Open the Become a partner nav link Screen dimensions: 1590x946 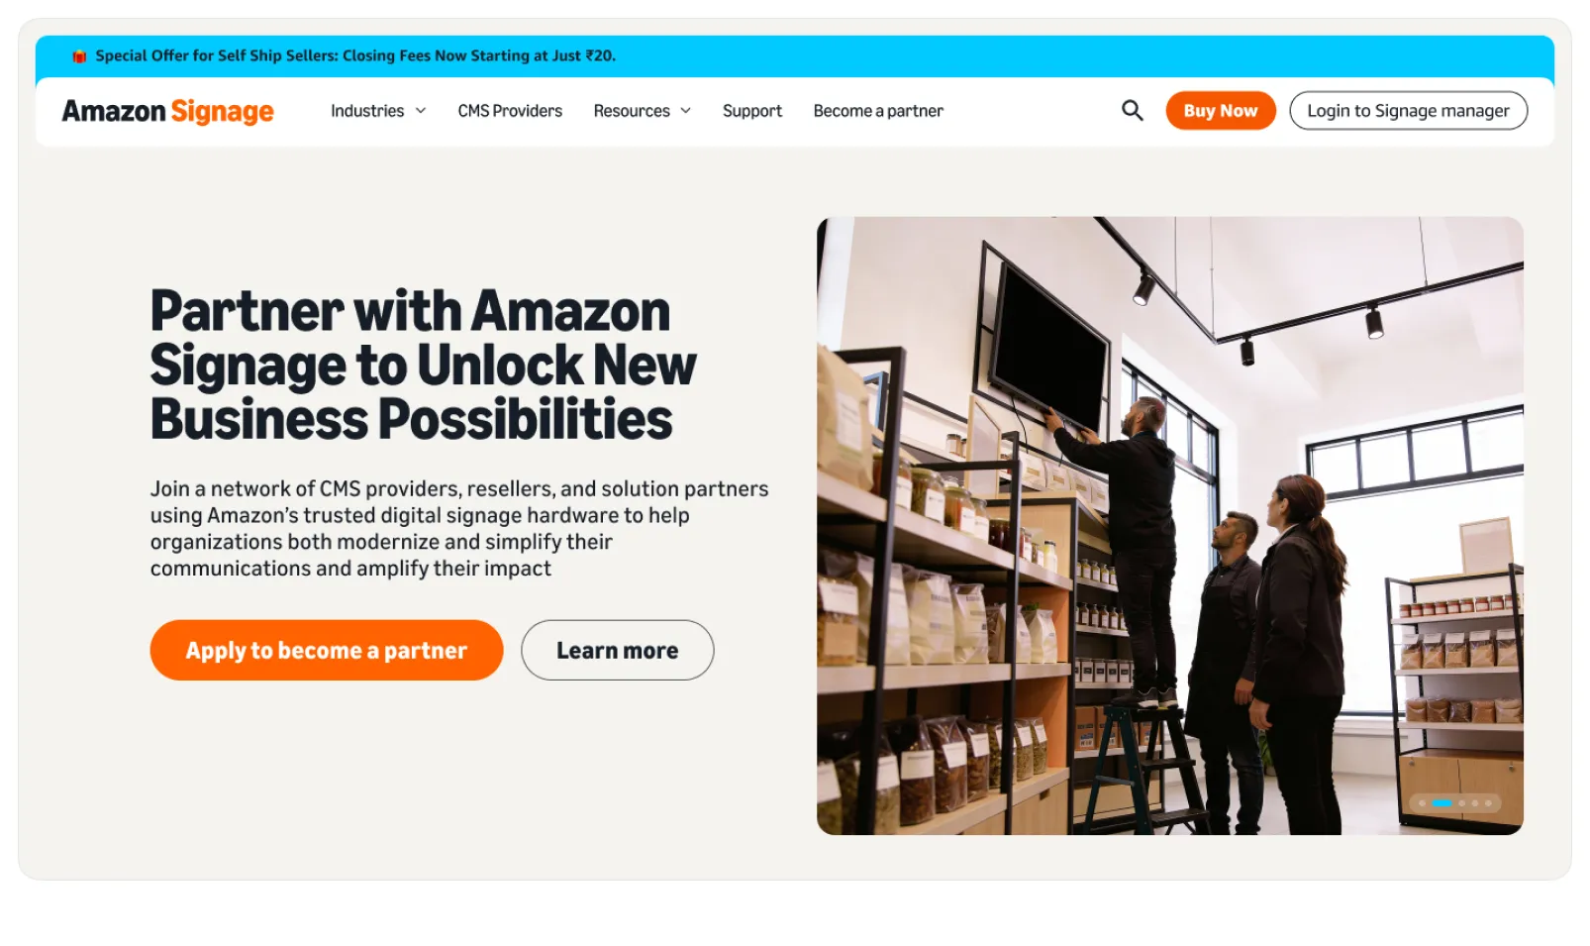coord(878,111)
